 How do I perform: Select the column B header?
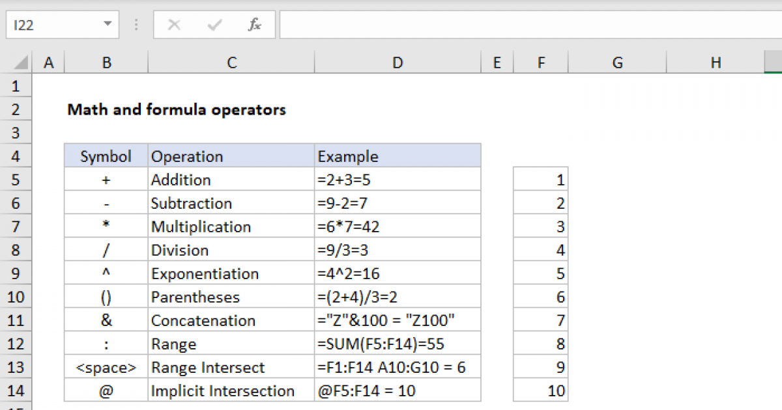pyautogui.click(x=106, y=62)
